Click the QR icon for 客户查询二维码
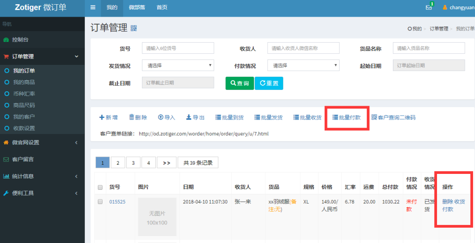475x243 pixels. 374,117
